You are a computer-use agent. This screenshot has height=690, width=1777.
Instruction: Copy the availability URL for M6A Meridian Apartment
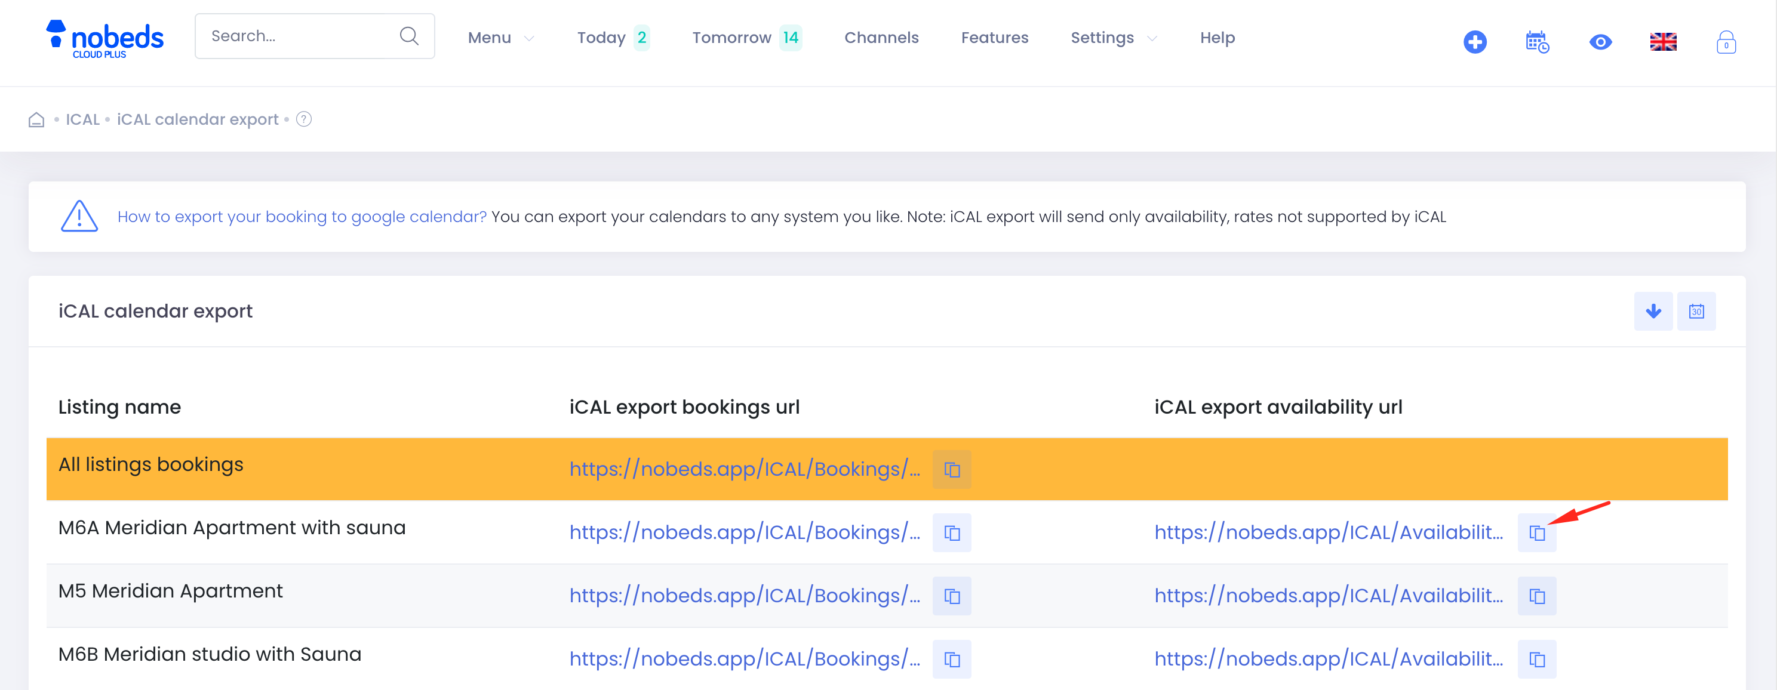[1537, 532]
